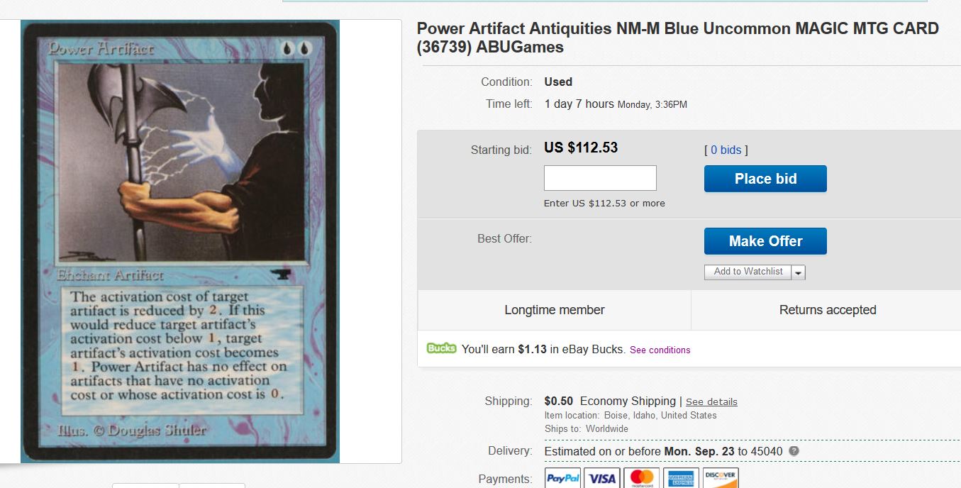Click the Longtime member panel

pyautogui.click(x=555, y=310)
